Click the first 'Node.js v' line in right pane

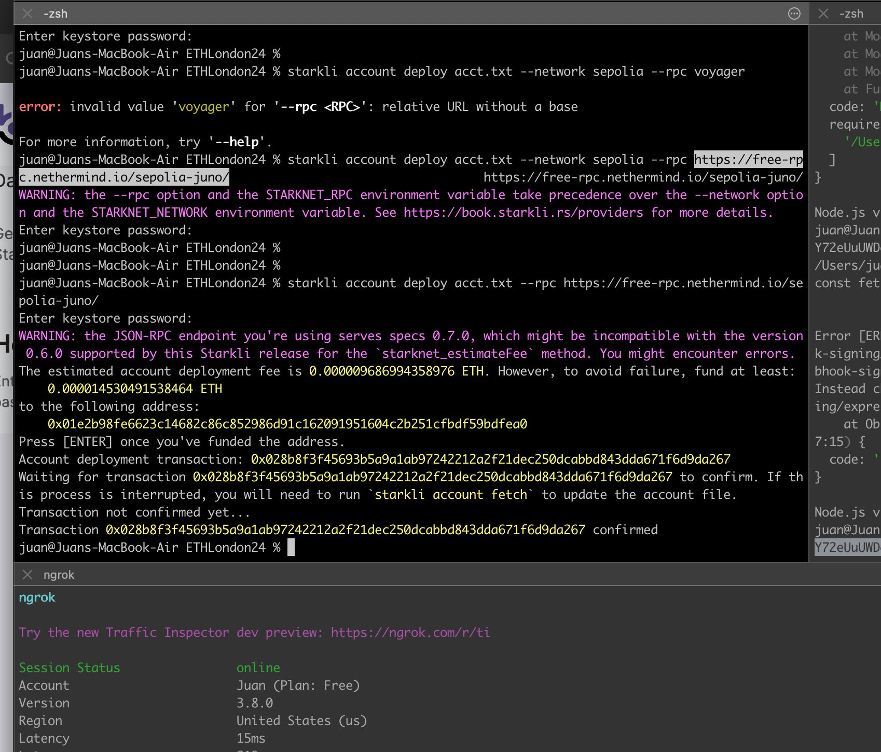point(847,213)
